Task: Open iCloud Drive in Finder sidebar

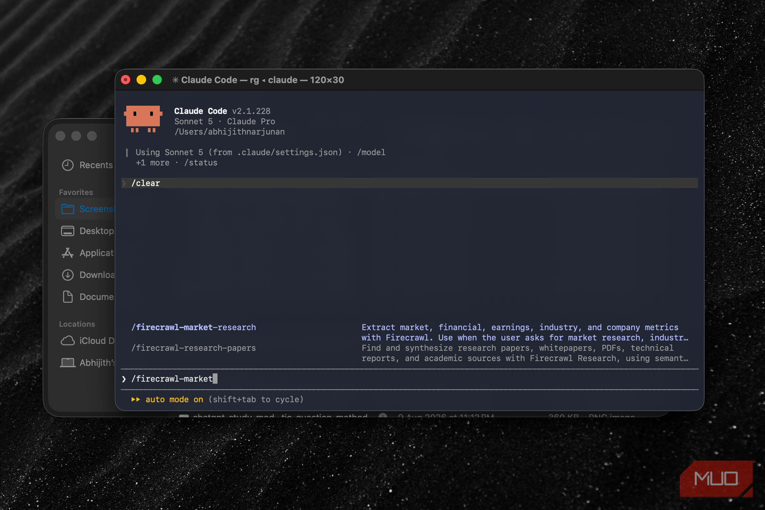Action: click(87, 341)
